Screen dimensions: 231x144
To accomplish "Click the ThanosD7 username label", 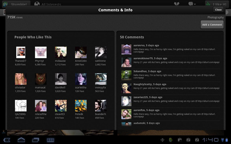I will click(x=20, y=61).
